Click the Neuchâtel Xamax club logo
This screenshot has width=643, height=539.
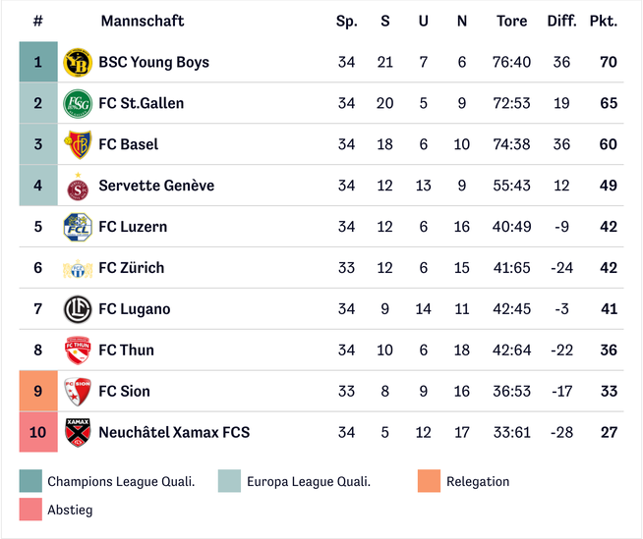tap(77, 432)
